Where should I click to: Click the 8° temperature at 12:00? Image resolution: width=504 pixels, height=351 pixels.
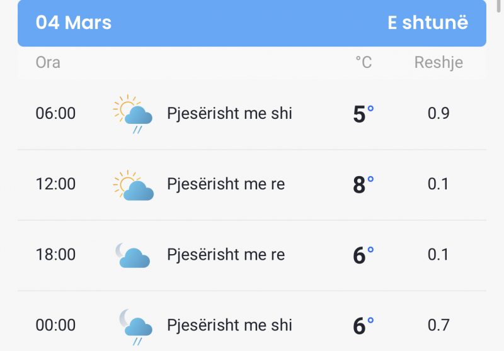(364, 184)
